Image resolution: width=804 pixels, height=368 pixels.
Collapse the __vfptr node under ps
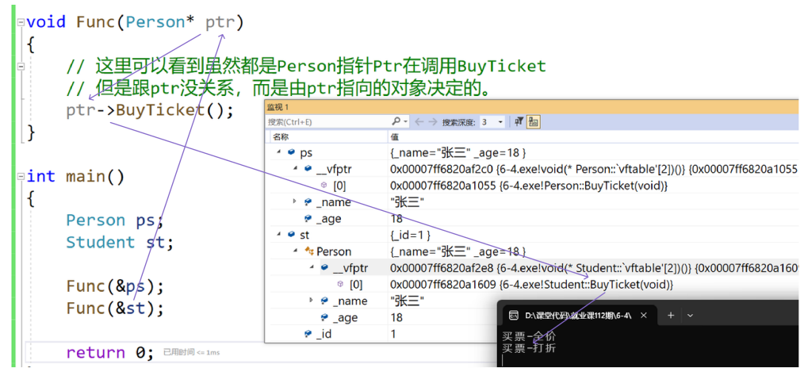point(295,168)
